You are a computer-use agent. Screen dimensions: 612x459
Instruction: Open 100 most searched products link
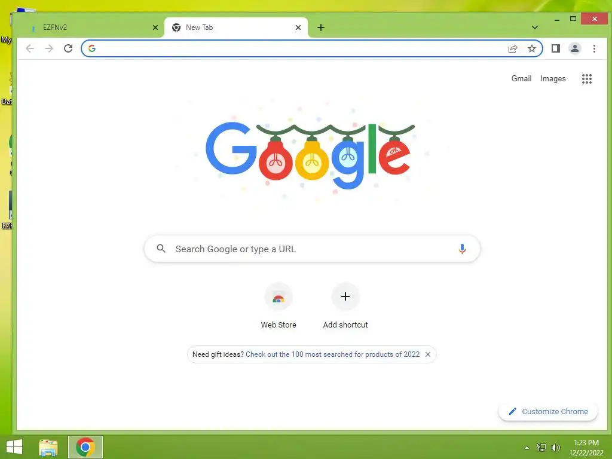[332, 354]
